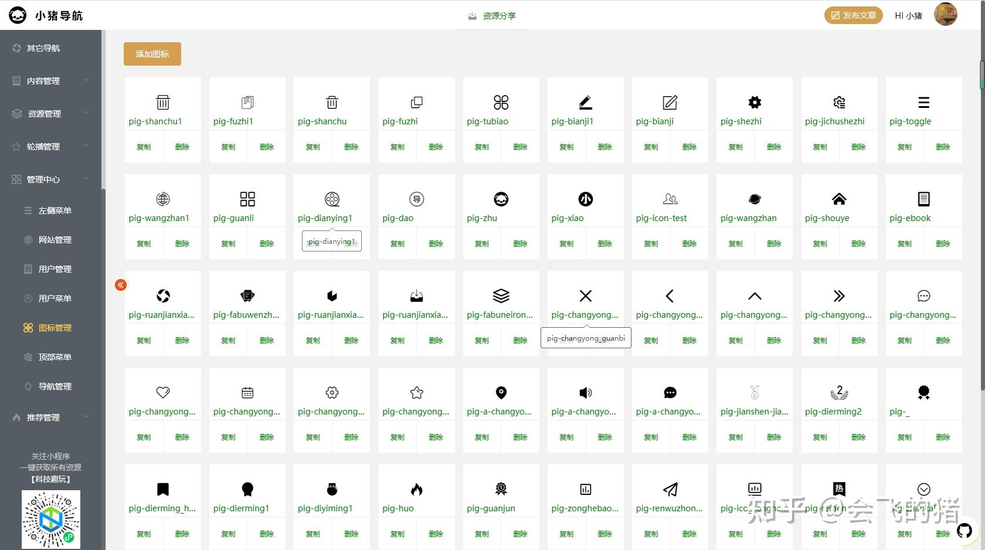This screenshot has width=985, height=550.
Task: Click the pig-wangzhan1 globe icon
Action: [x=163, y=199]
